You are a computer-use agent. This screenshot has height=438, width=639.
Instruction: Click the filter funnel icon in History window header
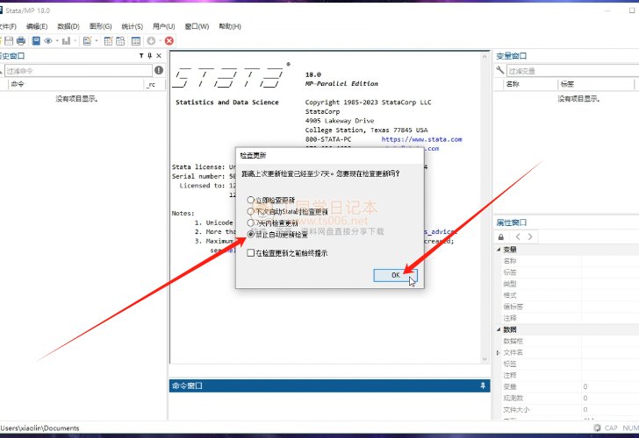[141, 56]
